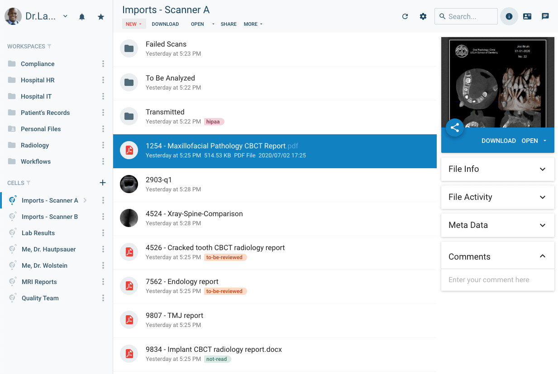The image size is (558, 374).
Task: Open MRI Reports three-dot menu
Action: [103, 282]
